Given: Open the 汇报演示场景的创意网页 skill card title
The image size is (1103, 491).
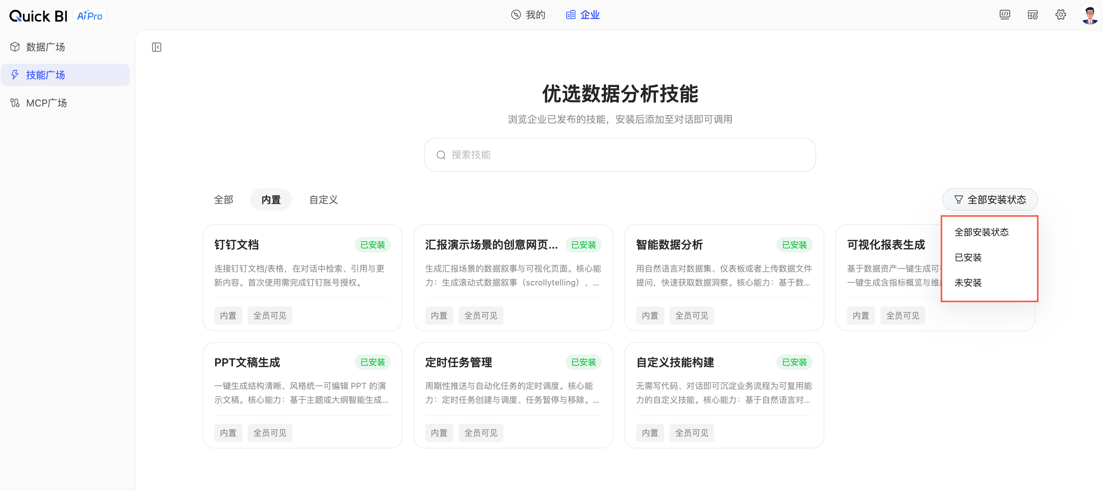Looking at the screenshot, I should [x=491, y=245].
